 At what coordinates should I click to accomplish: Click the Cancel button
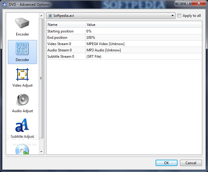[191, 163]
